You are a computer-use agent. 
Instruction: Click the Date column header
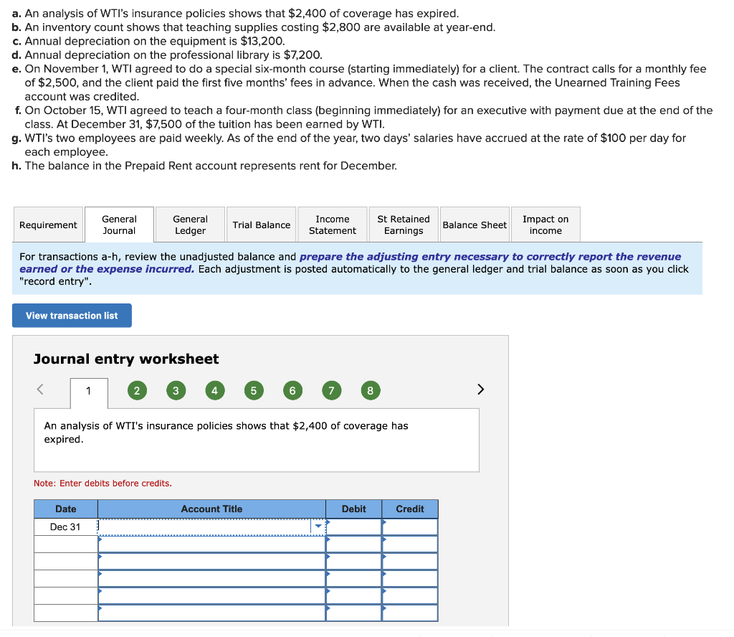[x=65, y=509]
